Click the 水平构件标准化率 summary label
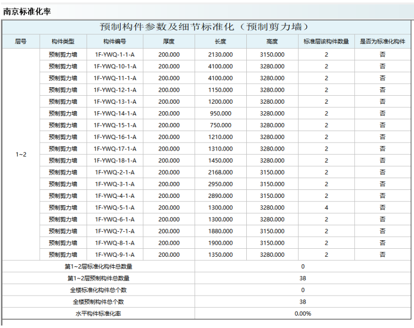Viewport: 414px width, 328px height. tap(99, 314)
